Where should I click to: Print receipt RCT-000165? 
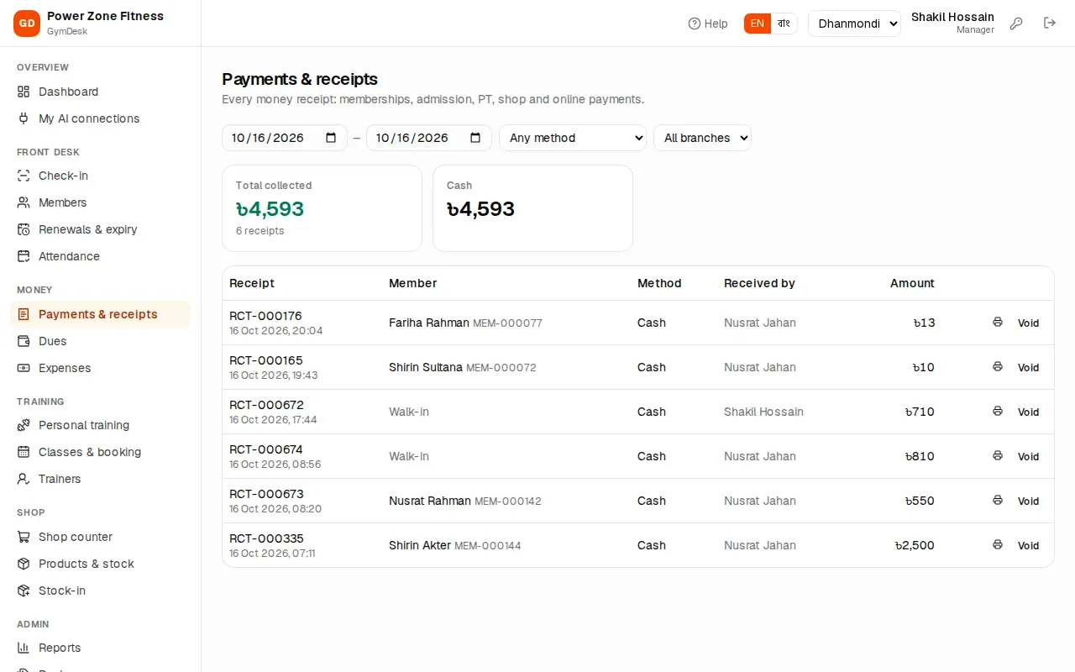[x=998, y=367]
